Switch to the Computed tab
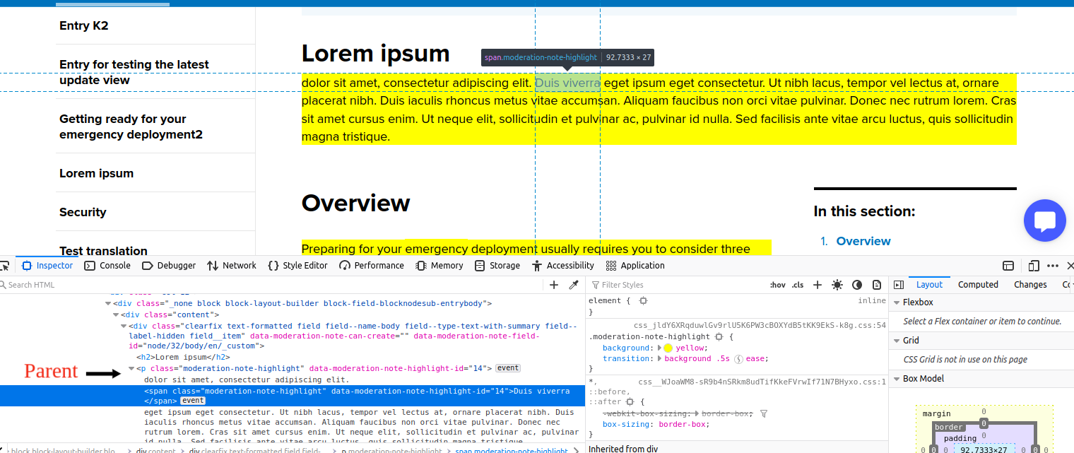The height and width of the screenshot is (453, 1074). (978, 284)
